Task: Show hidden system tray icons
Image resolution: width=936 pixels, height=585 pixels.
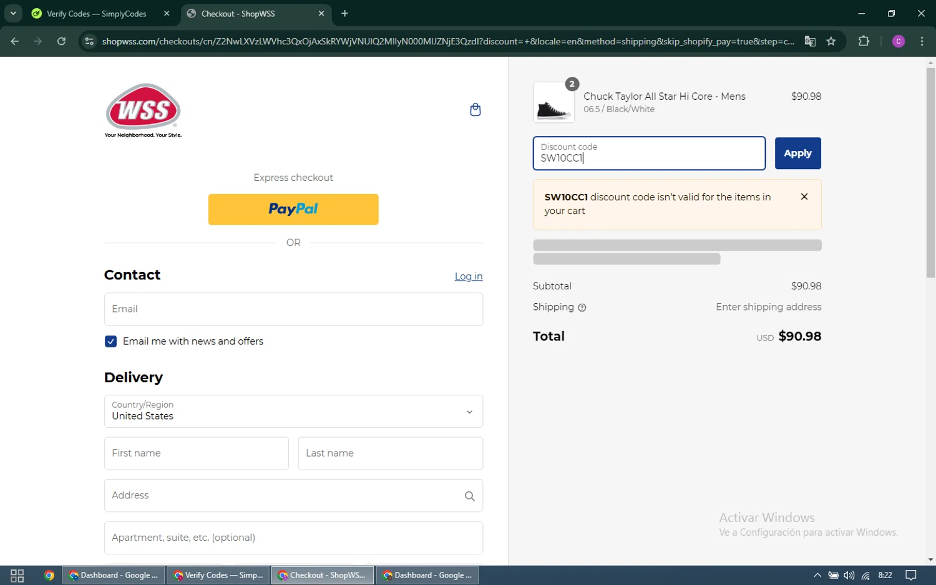Action: coord(817,575)
